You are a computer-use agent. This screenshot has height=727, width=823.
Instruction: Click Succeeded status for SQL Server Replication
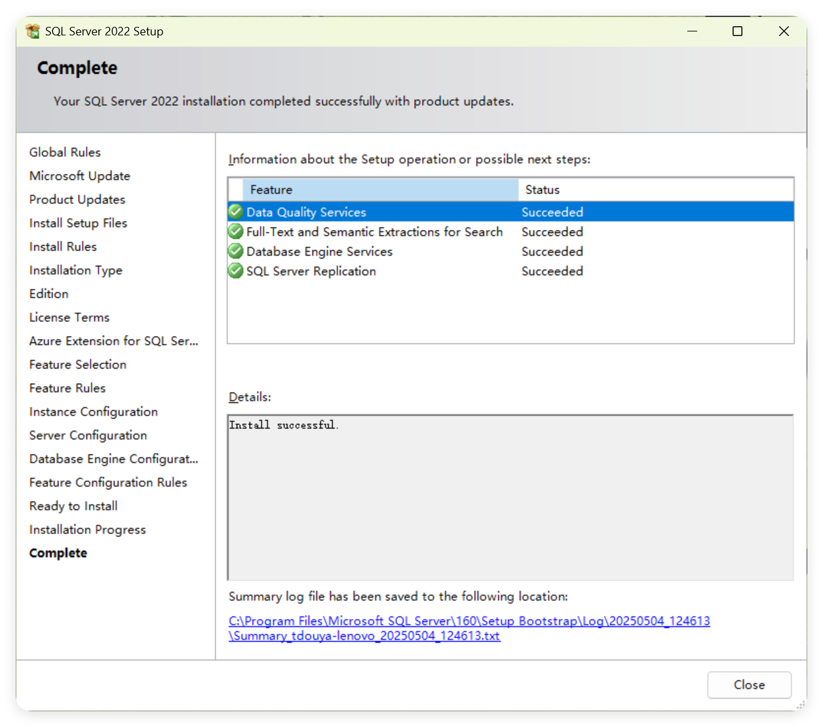[x=552, y=271]
